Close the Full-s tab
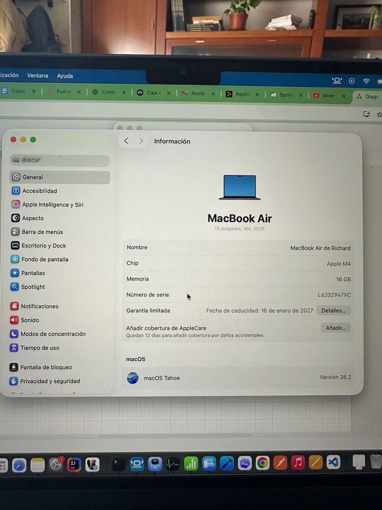 [79, 92]
